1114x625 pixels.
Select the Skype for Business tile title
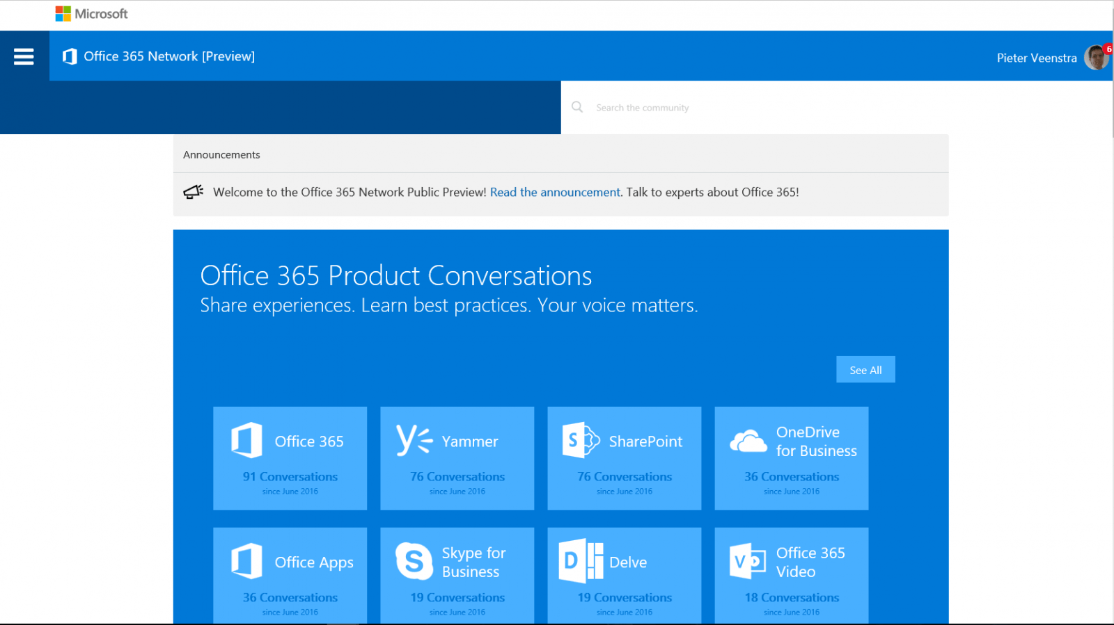473,562
